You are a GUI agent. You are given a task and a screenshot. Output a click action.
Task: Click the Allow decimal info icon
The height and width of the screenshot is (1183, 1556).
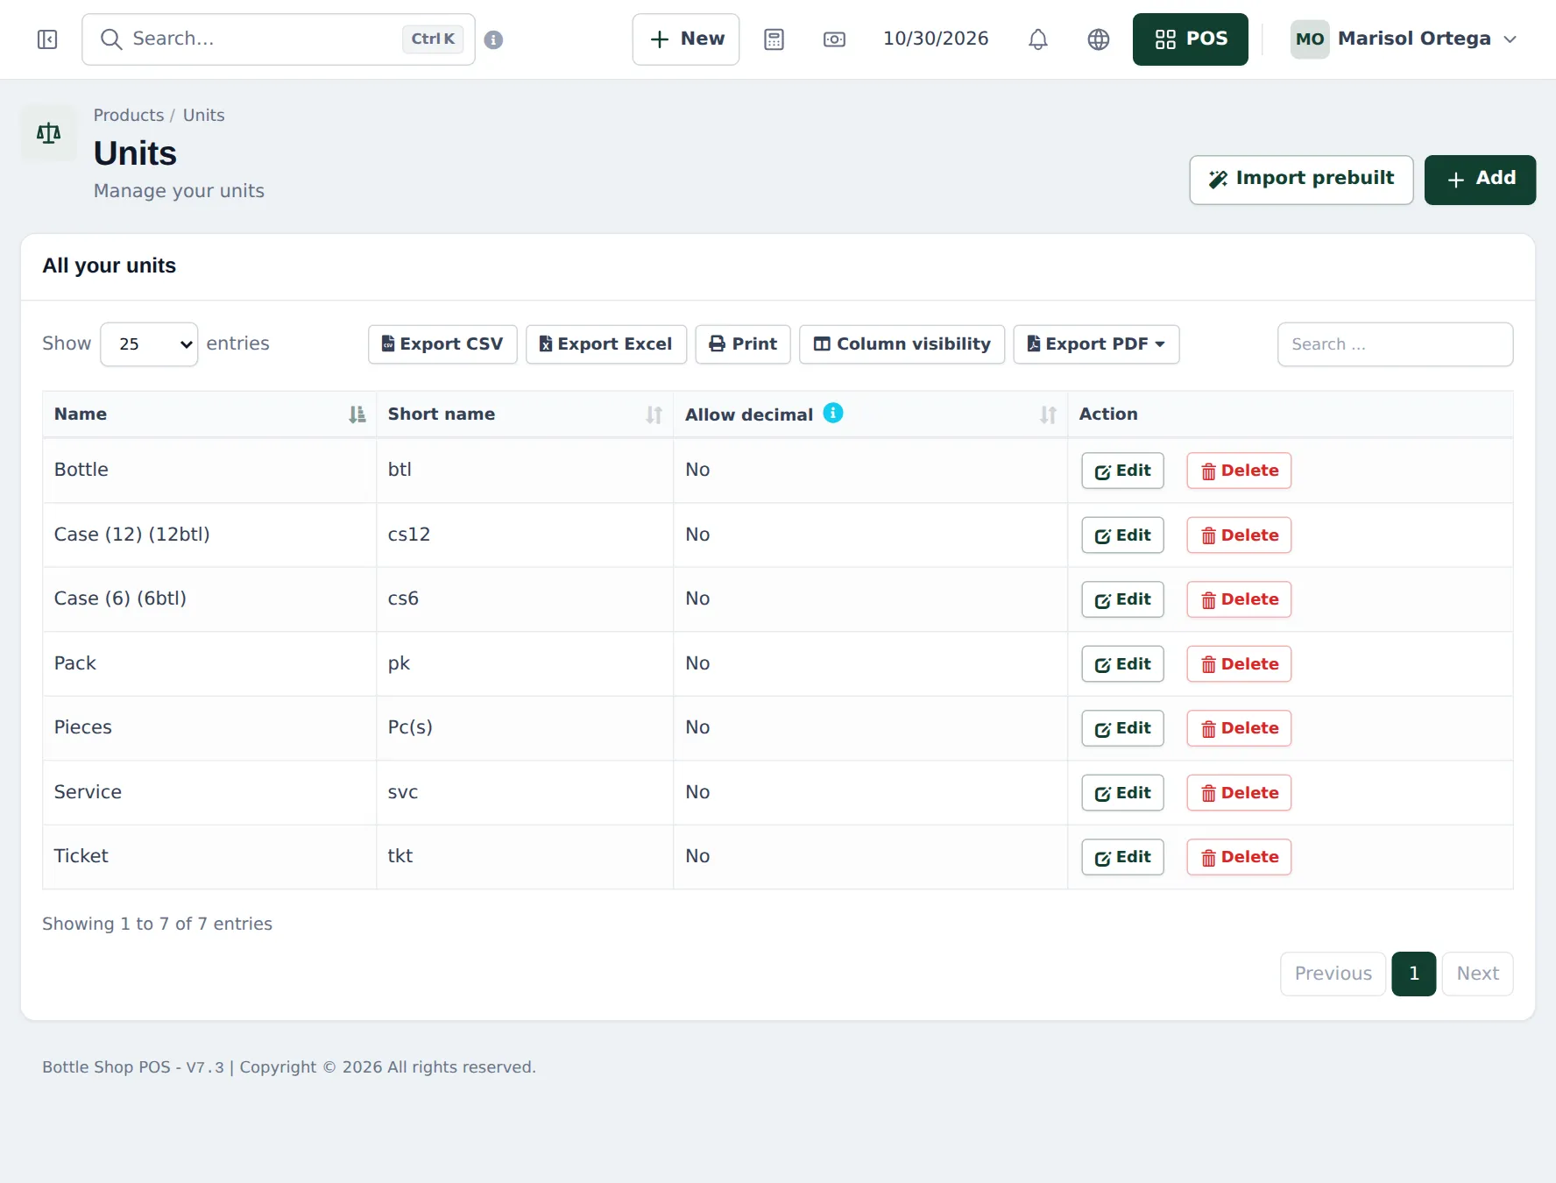(833, 413)
